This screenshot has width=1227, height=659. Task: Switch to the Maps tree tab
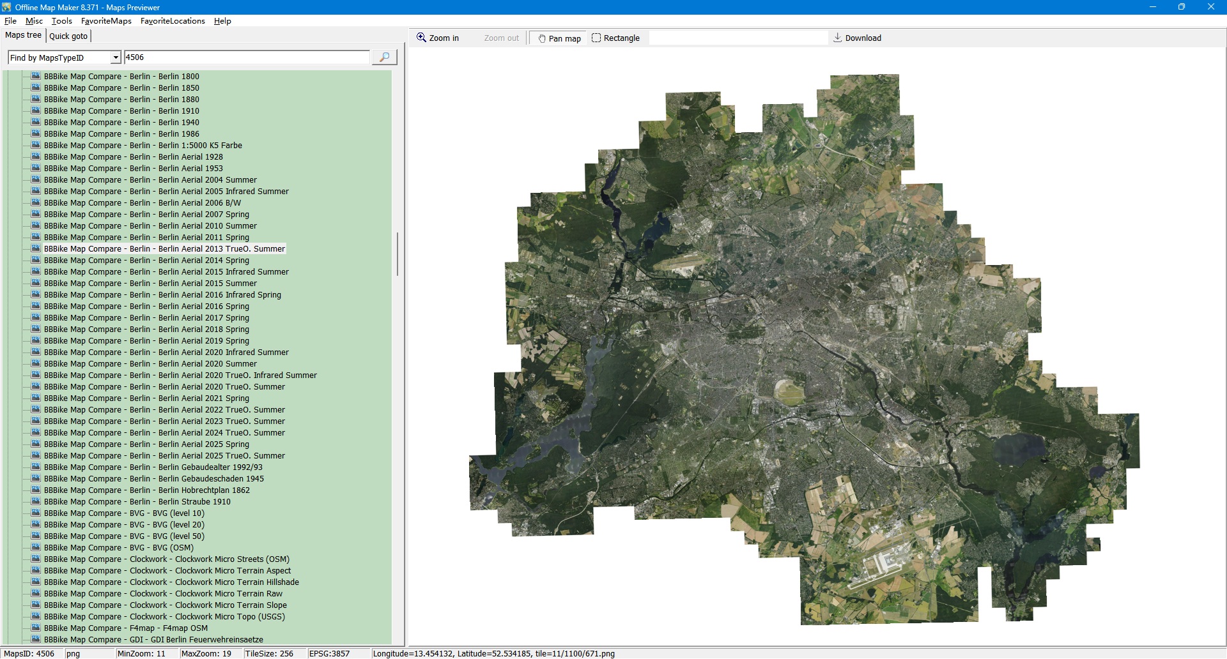[x=23, y=35]
